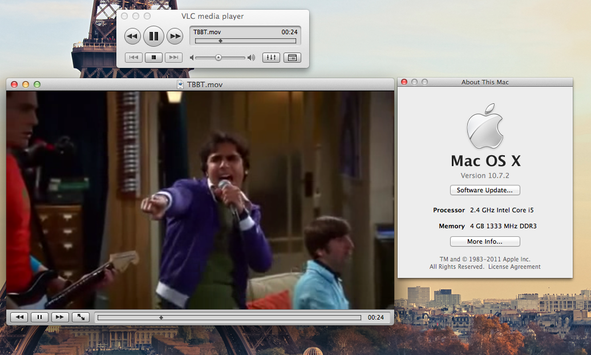This screenshot has width=591, height=355.
Task: Click the 00:24 elapsed time in video window
Action: pos(376,318)
